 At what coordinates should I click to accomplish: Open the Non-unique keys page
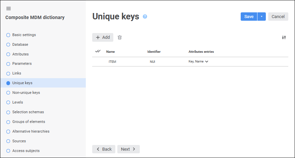(x=26, y=93)
